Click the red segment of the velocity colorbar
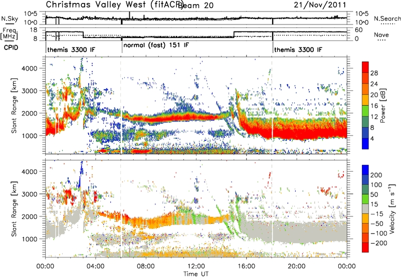 365,247
